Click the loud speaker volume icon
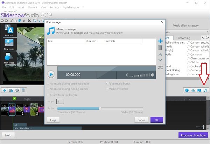 click(x=152, y=75)
